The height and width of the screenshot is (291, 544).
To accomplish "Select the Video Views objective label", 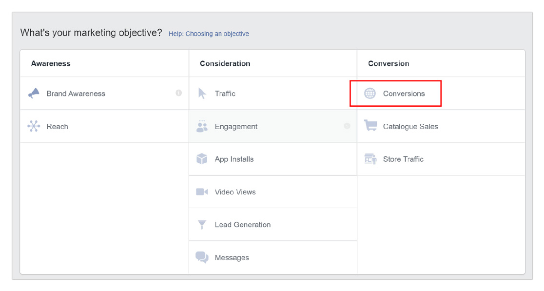I will pos(235,192).
